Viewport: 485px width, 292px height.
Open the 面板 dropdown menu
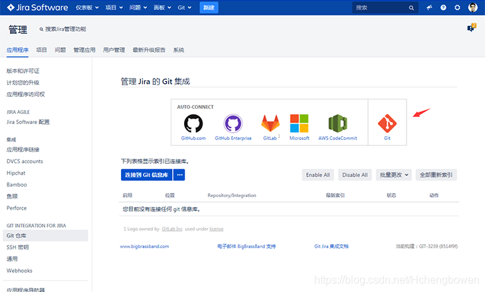[x=162, y=7]
